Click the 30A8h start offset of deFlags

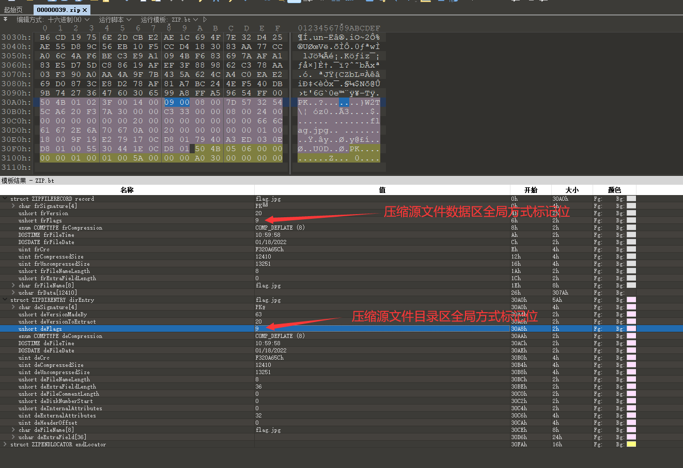[x=519, y=329]
